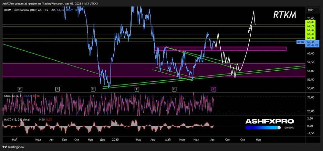Viewport: 323px width, 151px height.
Task: Click the 67,76 price level label
Action: coord(310,26)
